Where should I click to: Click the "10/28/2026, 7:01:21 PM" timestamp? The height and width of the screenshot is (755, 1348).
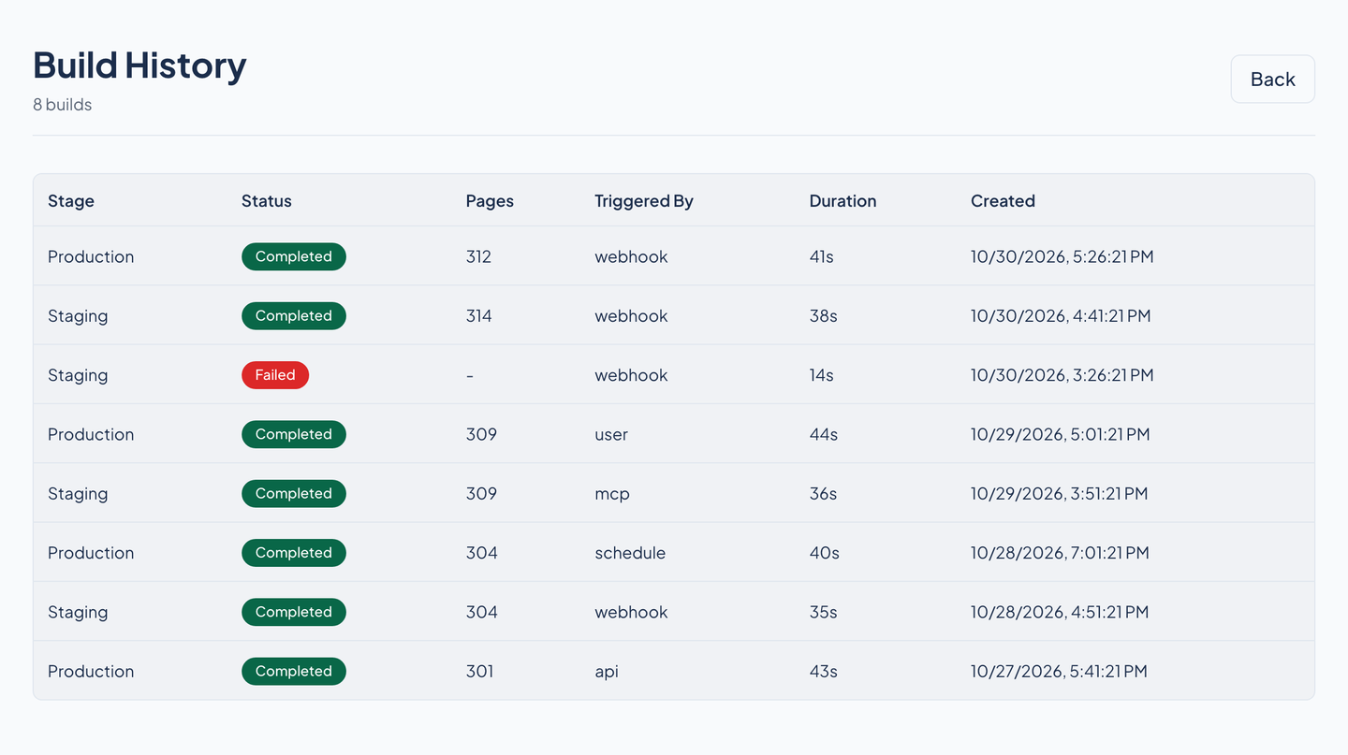click(x=1060, y=553)
